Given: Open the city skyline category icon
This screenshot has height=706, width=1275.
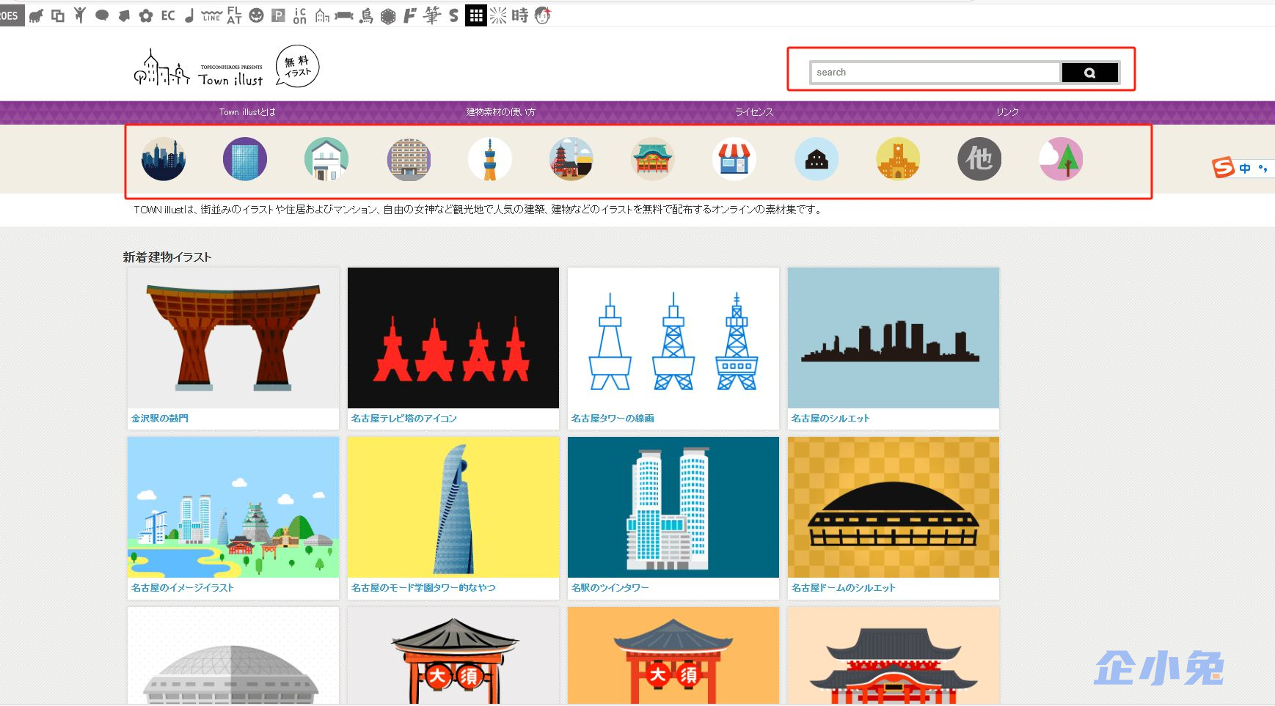Looking at the screenshot, I should pos(164,159).
